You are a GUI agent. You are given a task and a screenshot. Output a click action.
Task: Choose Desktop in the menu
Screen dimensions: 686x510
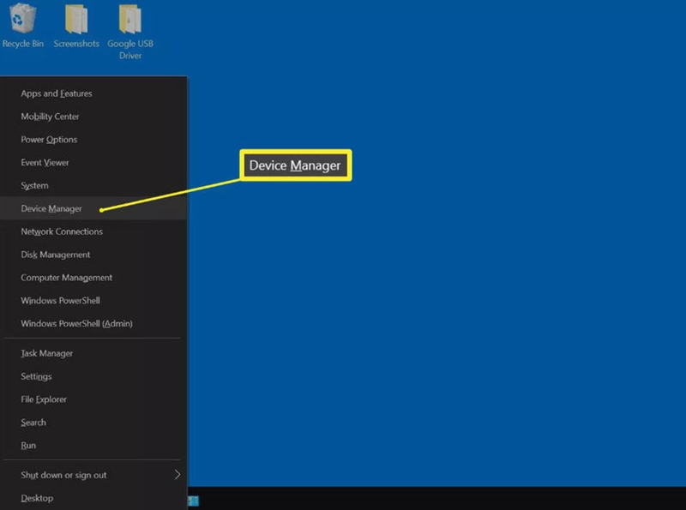[x=95, y=498]
